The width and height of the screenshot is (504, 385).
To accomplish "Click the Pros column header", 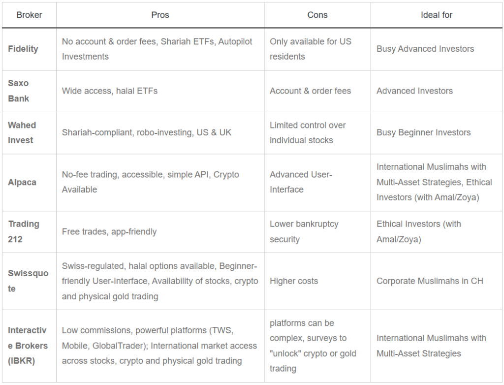I will click(160, 15).
